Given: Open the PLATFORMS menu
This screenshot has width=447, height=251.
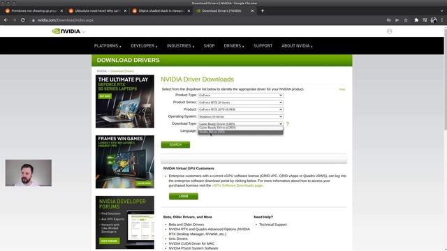Looking at the screenshot, I should point(108,46).
